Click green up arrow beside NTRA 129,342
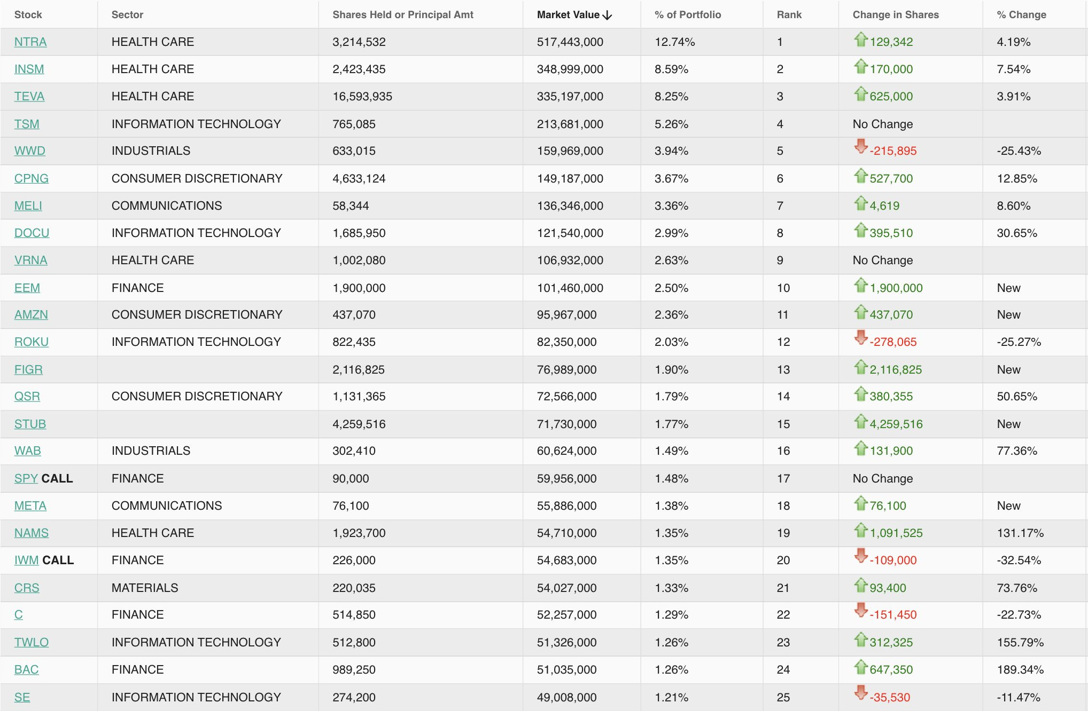 860,39
